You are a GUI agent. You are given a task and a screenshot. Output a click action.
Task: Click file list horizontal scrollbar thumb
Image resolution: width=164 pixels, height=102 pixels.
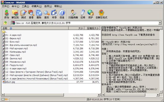[x=34, y=95]
